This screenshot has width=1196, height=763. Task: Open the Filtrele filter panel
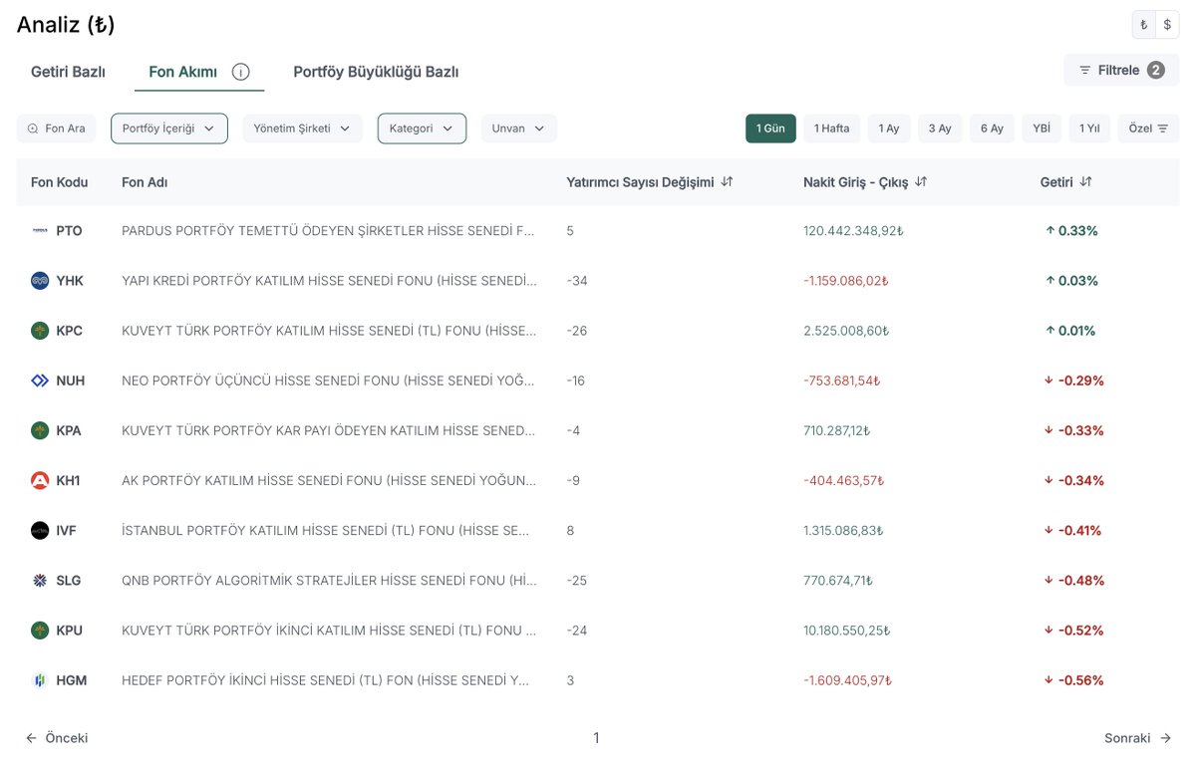tap(1121, 71)
